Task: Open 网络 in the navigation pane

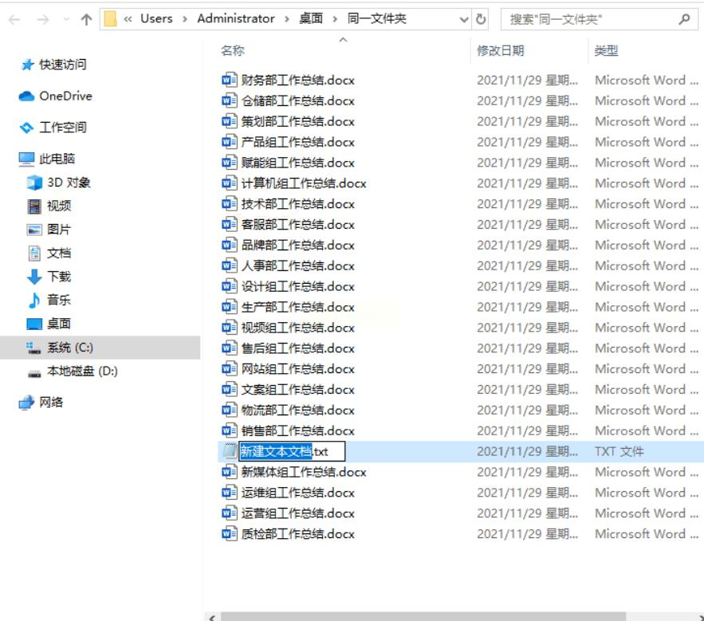Action: point(51,403)
